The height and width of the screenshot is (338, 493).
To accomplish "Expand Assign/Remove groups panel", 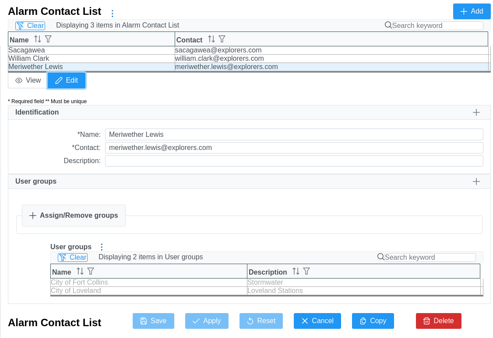I will click(74, 216).
